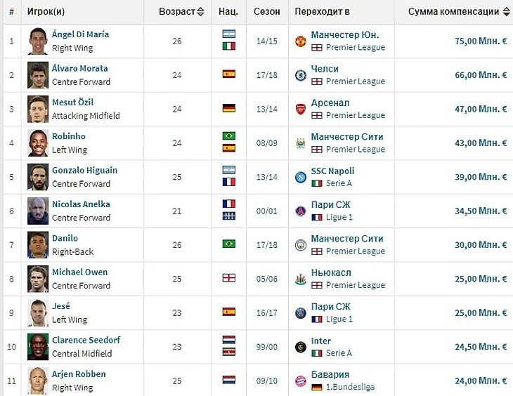Click the German flag next to Mesut Özil
Image resolution: width=513 pixels, height=396 pixels.
tap(228, 108)
